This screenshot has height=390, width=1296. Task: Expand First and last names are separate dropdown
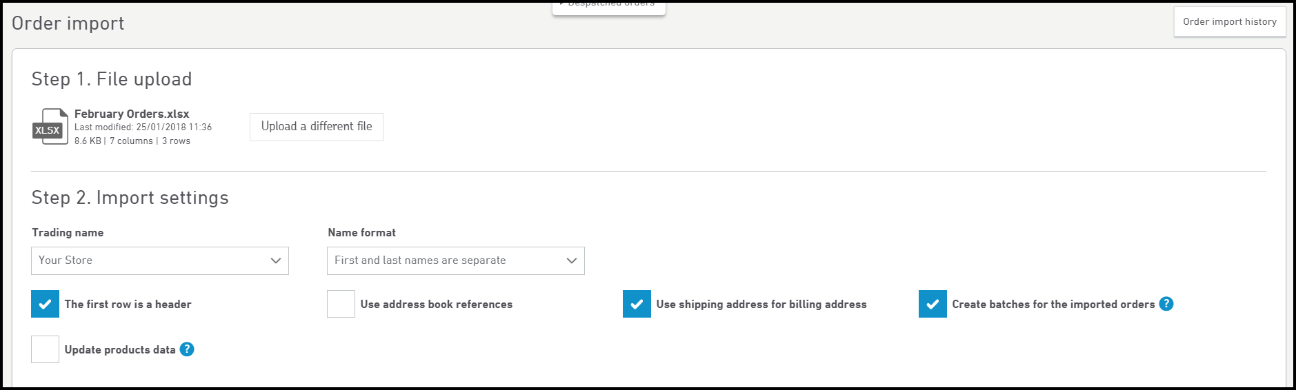[x=456, y=260]
